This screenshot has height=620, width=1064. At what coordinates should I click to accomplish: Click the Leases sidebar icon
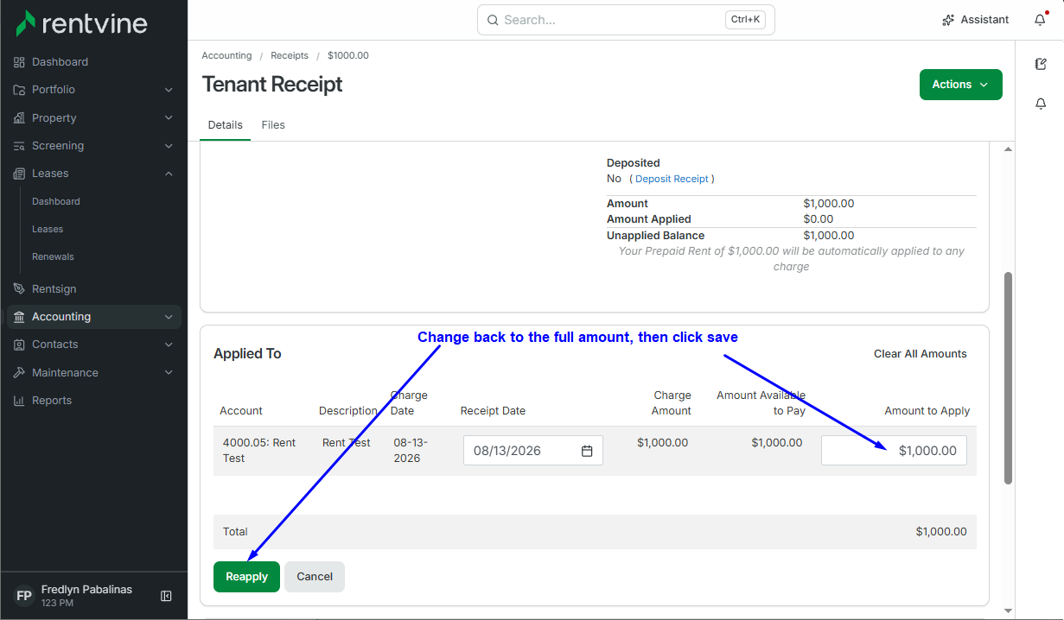(x=19, y=174)
